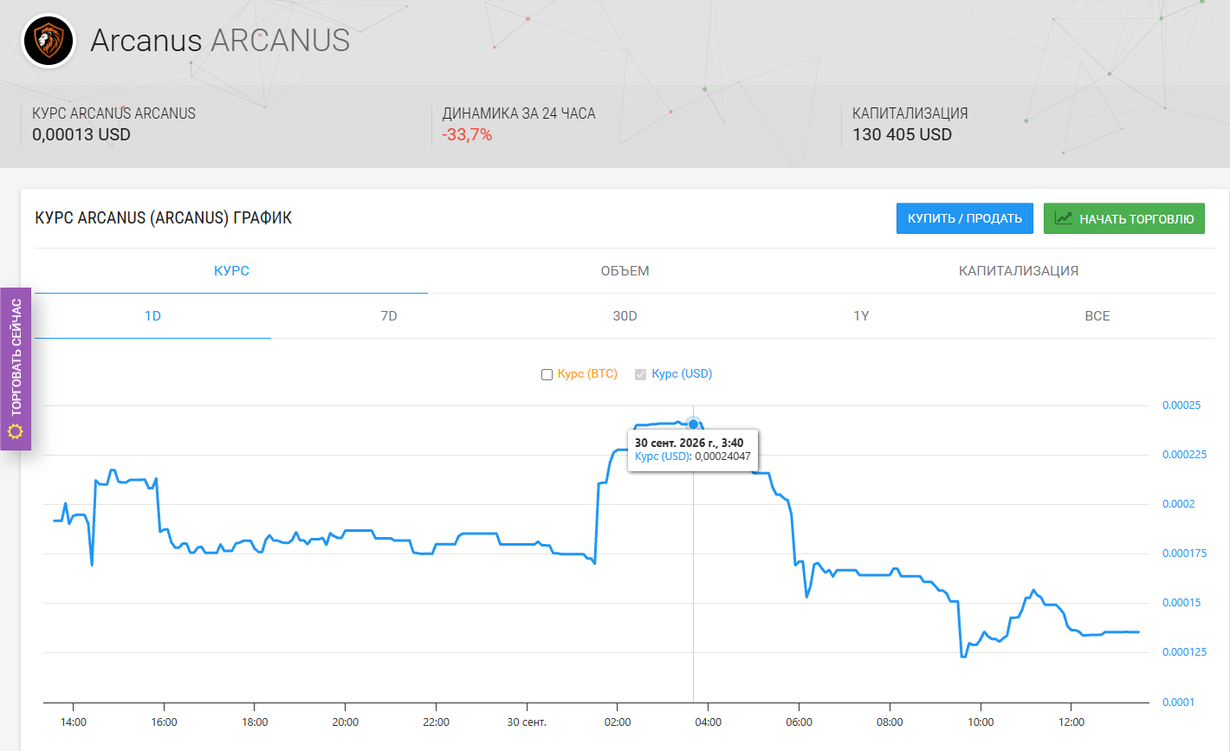The height and width of the screenshot is (751, 1230).
Task: Click the chart icon in the НАЧАТЬ ТОРГОВЛЮ button
Action: (1064, 218)
